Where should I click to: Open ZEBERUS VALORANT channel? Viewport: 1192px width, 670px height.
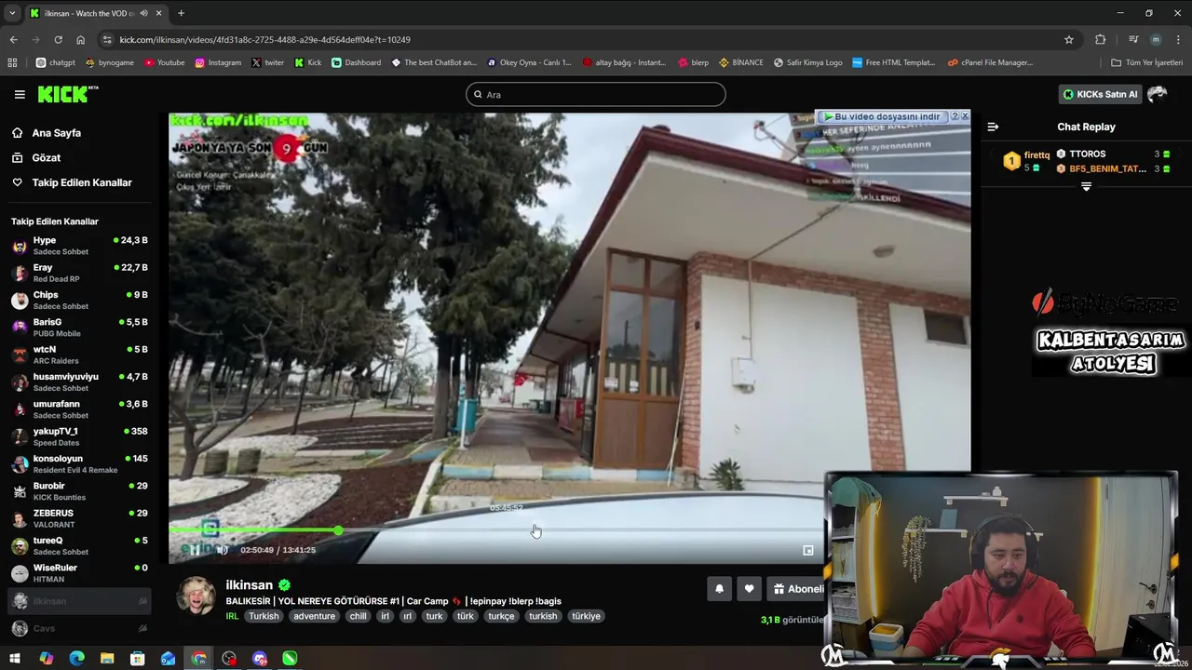pos(78,518)
